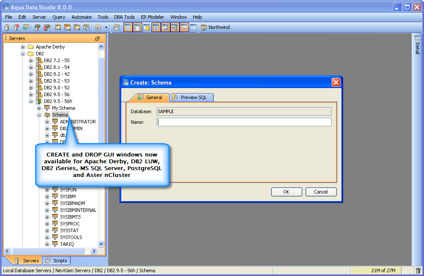This screenshot has height=276, width=424.
Task: Toggle the pivot grid toolbar icon
Action: (166, 27)
